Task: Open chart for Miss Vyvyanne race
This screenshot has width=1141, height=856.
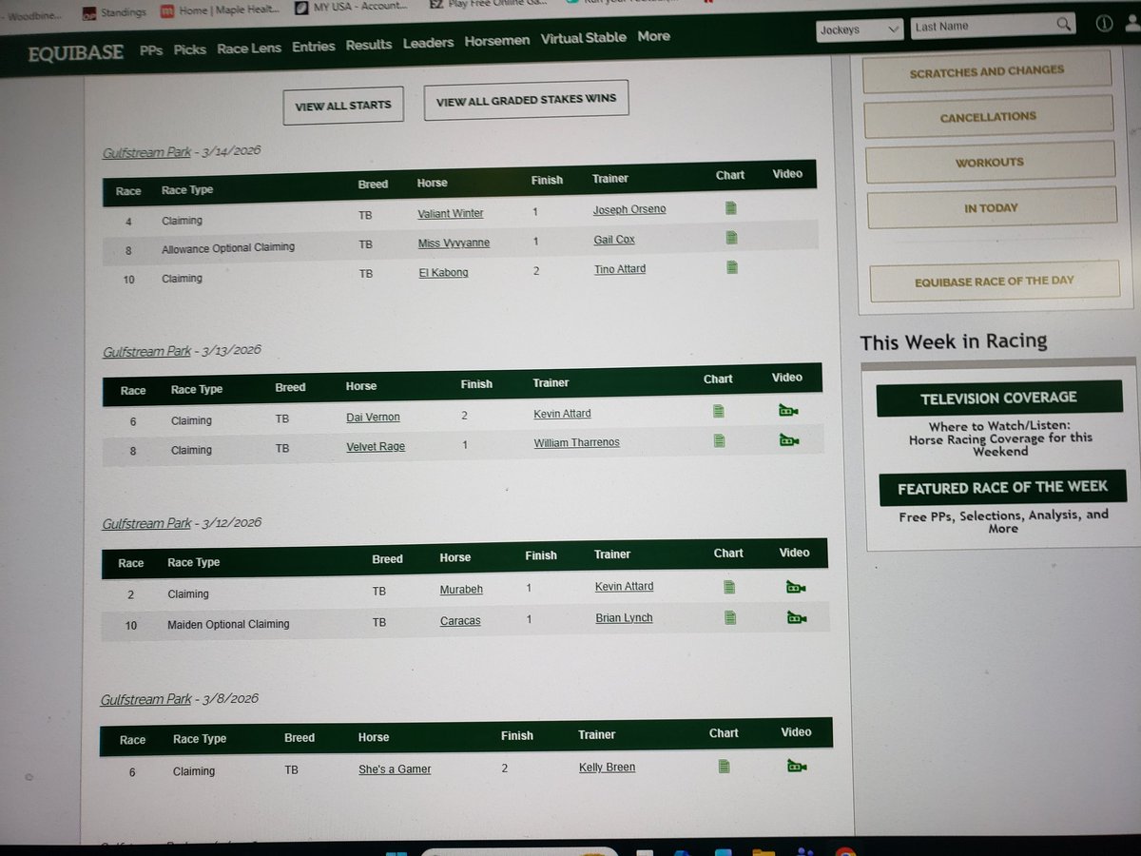Action: [731, 238]
